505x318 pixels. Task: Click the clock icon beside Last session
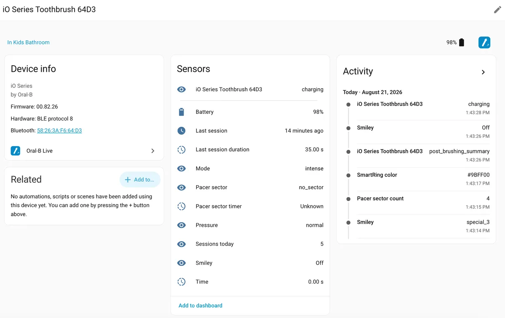point(181,131)
